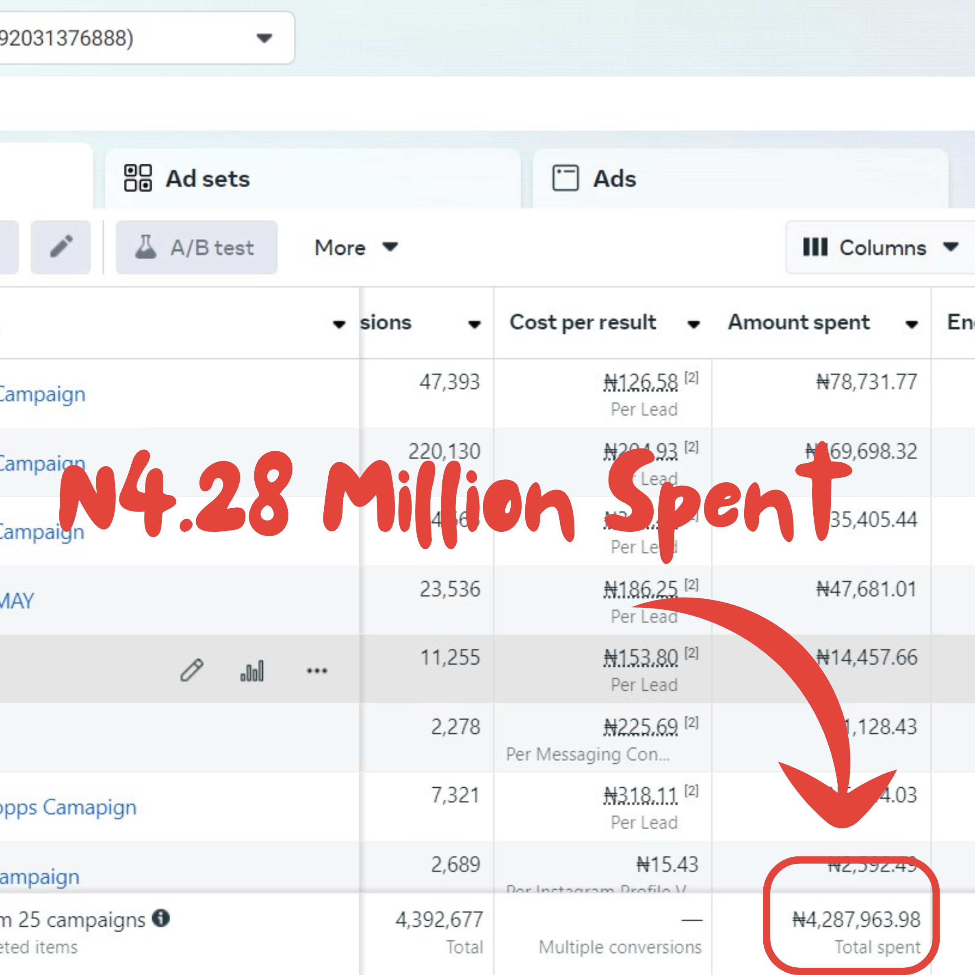The image size is (975, 975).
Task: Switch to the Ad sets tab
Action: [208, 179]
